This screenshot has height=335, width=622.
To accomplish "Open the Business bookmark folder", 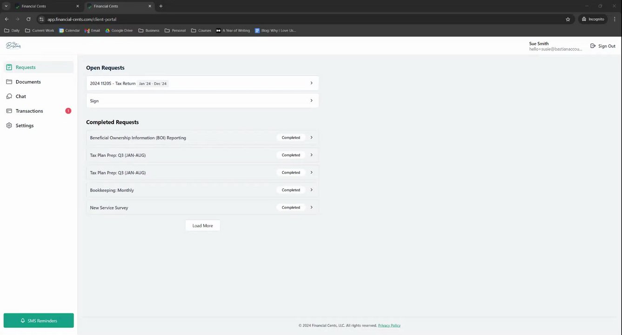I will click(149, 30).
